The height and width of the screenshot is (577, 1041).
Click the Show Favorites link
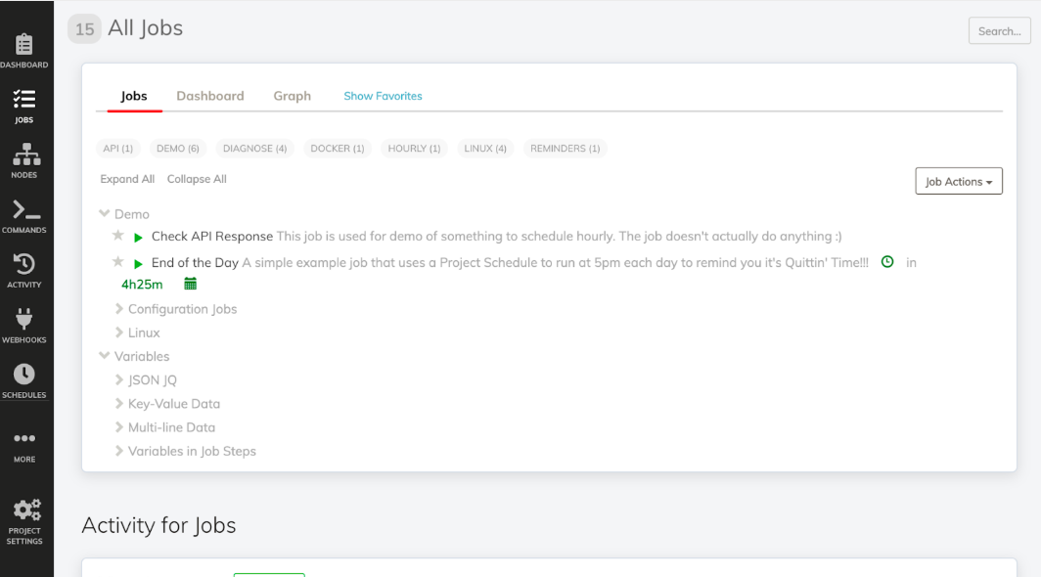click(383, 96)
